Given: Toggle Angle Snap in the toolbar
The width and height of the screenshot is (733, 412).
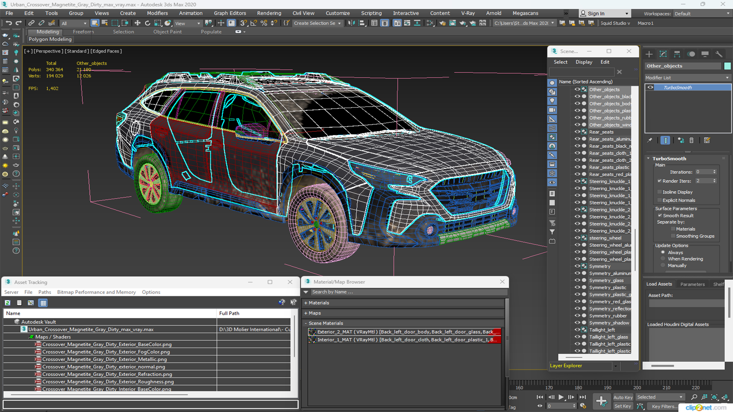Looking at the screenshot, I should click(253, 23).
